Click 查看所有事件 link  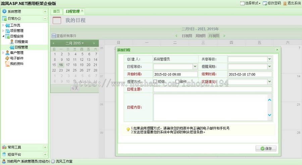[66, 36]
